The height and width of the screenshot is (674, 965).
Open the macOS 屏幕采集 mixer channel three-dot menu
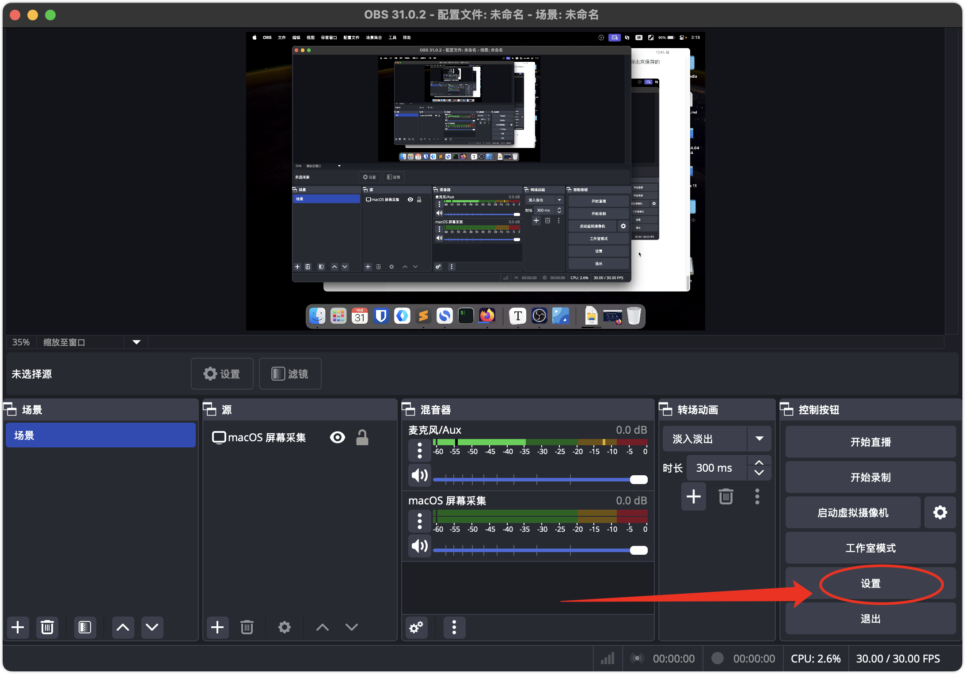tap(420, 521)
